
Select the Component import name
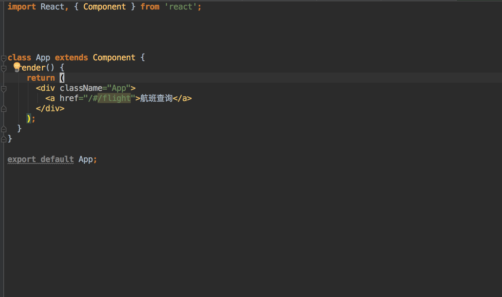(x=104, y=6)
